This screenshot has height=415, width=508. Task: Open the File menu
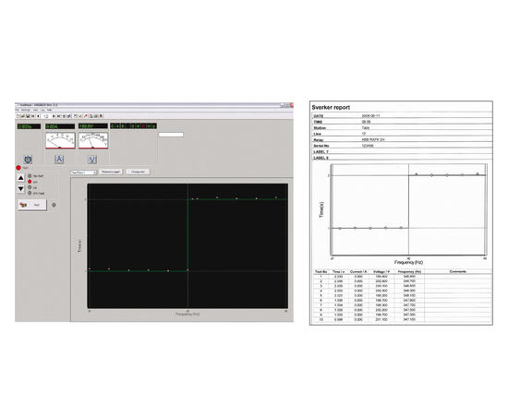pos(18,110)
